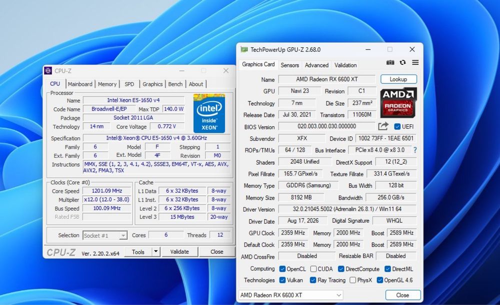Image resolution: width=500 pixels, height=305 pixels.
Task: Open the Tools dropdown arrow in CPU-Z
Action: click(x=155, y=252)
